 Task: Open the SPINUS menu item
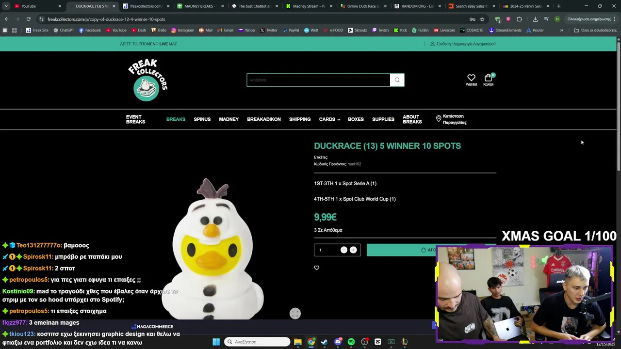[x=202, y=119]
